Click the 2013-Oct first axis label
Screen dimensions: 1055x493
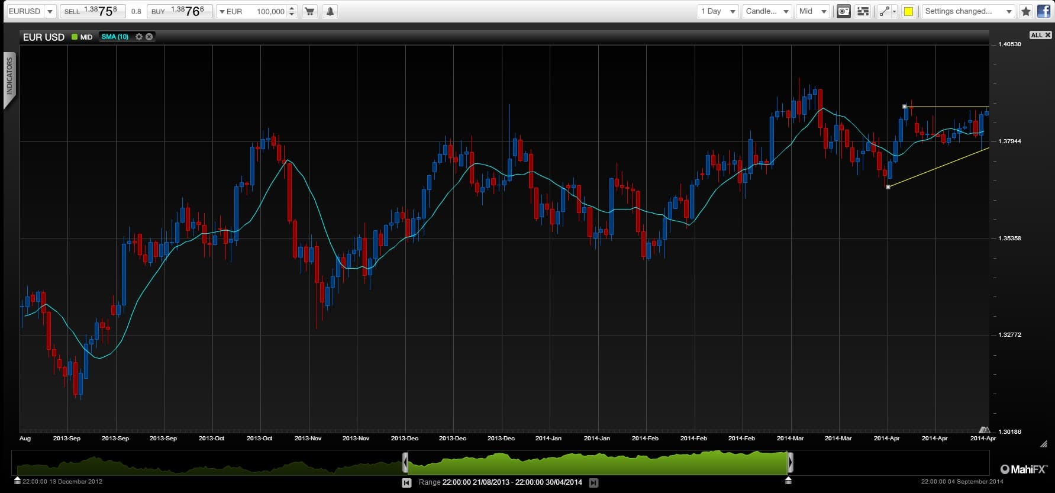(x=211, y=439)
